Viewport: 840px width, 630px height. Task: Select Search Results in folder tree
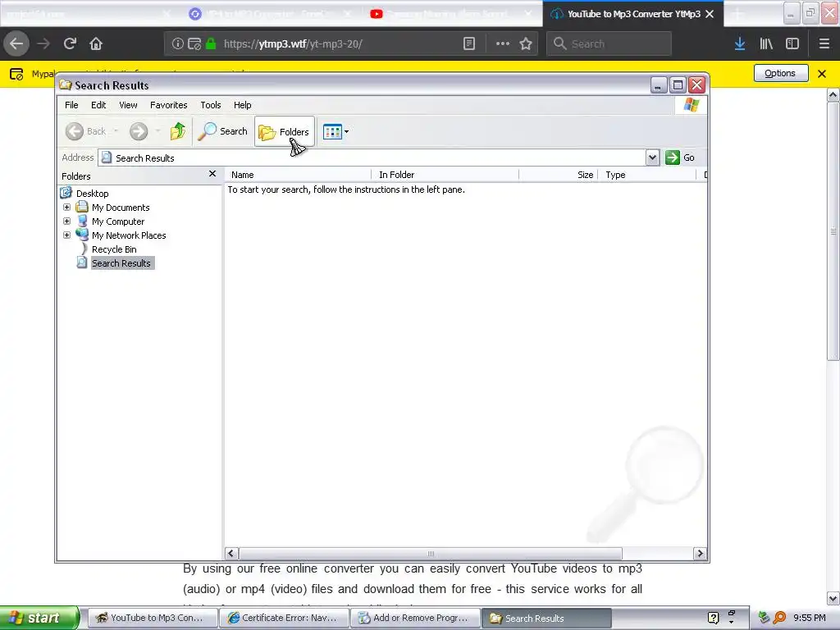point(121,263)
